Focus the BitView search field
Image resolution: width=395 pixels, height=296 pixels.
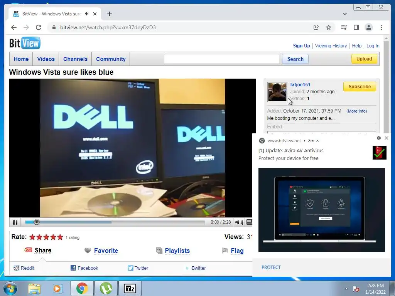221,59
